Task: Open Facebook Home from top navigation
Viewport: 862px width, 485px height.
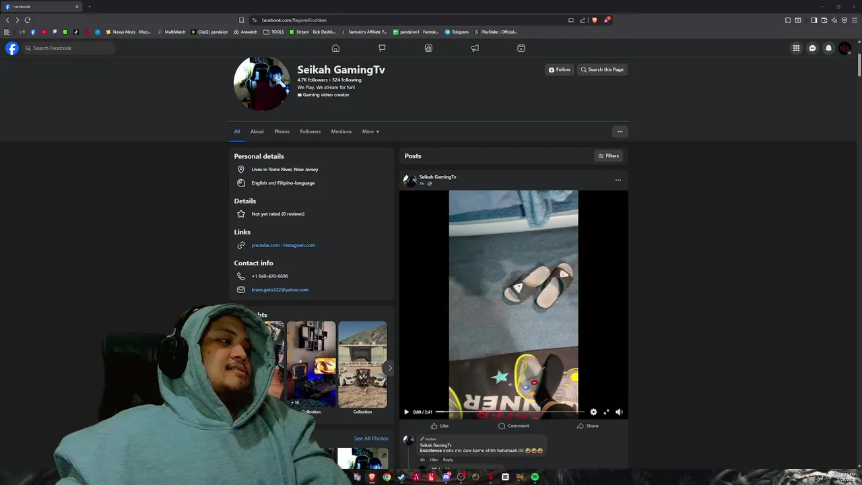Action: [335, 48]
